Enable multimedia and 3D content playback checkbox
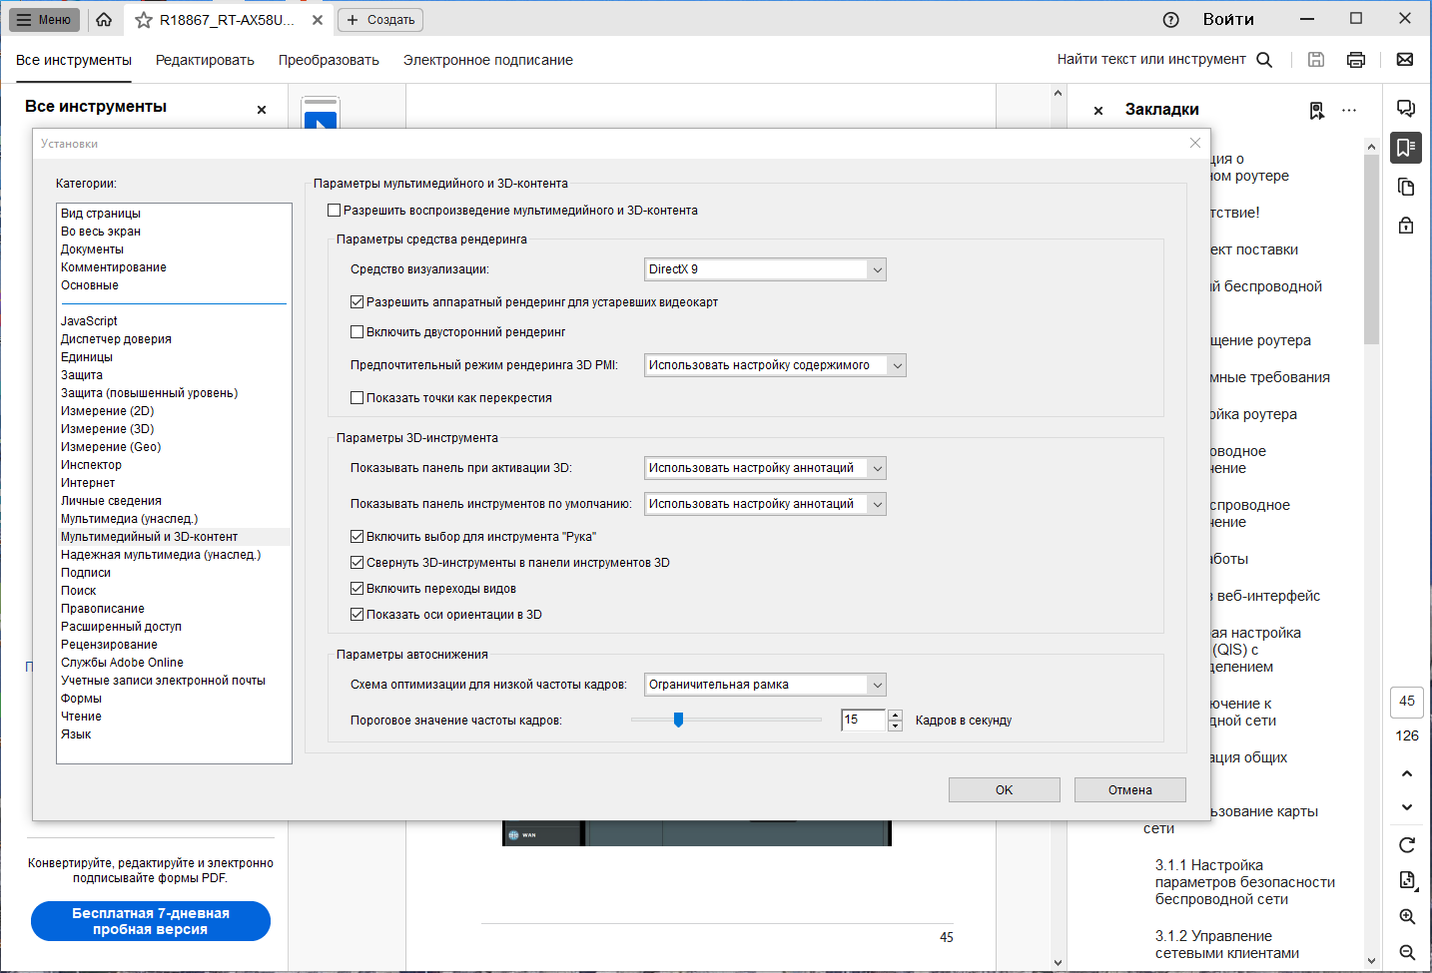The width and height of the screenshot is (1432, 973). [x=335, y=211]
